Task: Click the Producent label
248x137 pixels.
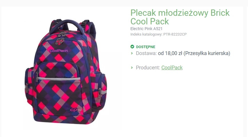Action: pos(148,68)
